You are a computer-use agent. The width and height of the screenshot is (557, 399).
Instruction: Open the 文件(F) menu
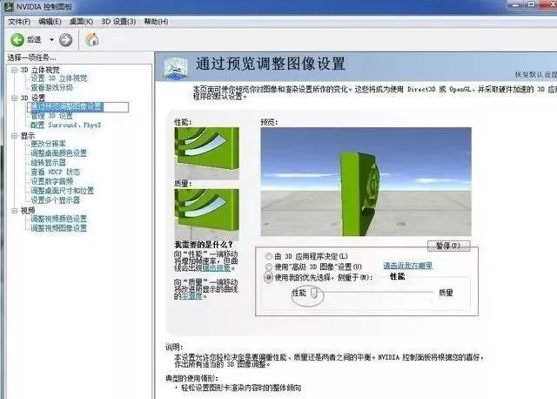click(x=19, y=22)
